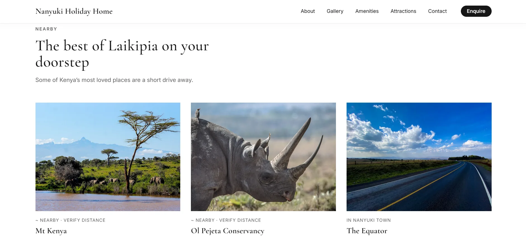Click The Equator card title

coord(367,231)
